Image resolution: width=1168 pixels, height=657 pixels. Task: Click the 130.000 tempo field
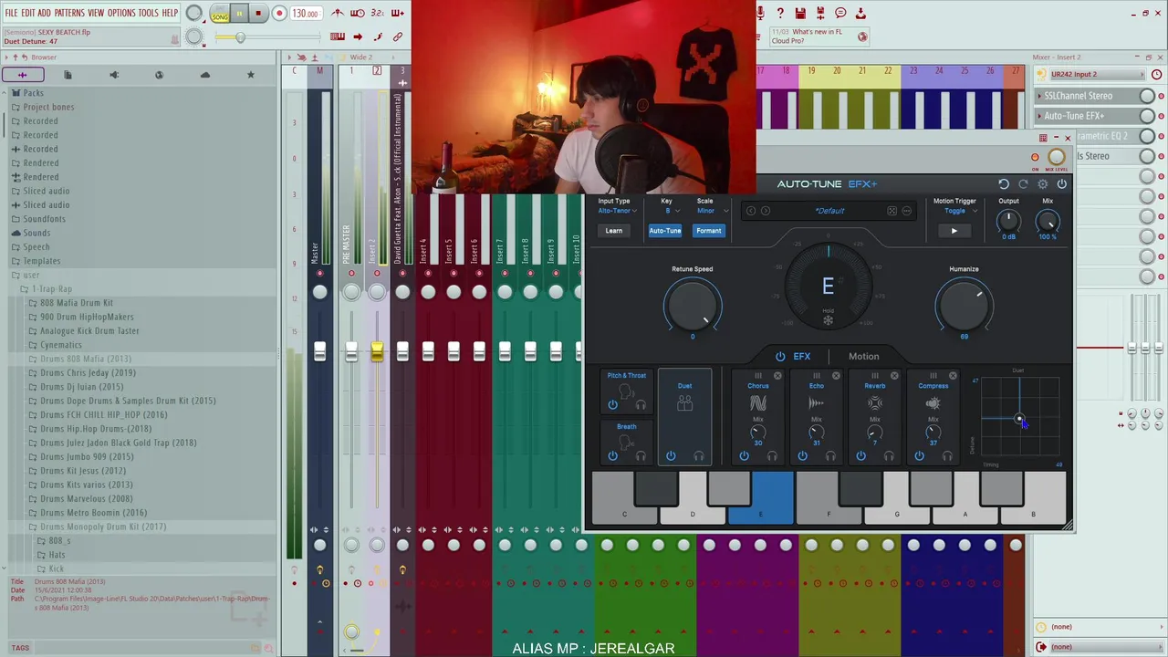tap(306, 14)
